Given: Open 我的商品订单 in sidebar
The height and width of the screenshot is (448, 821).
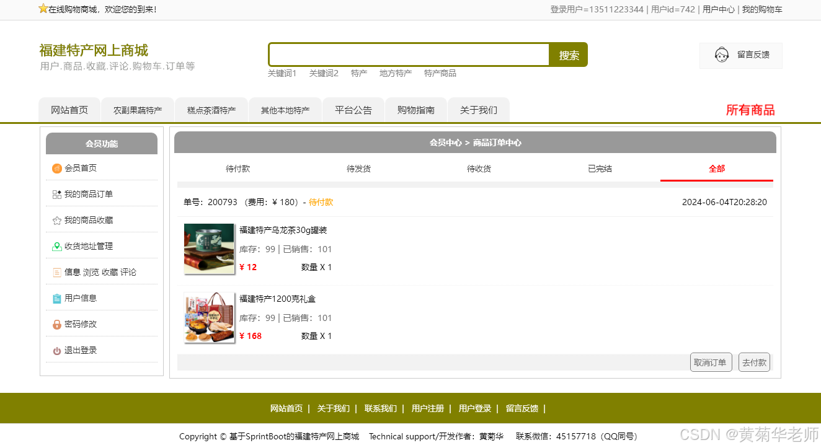Looking at the screenshot, I should pos(89,195).
